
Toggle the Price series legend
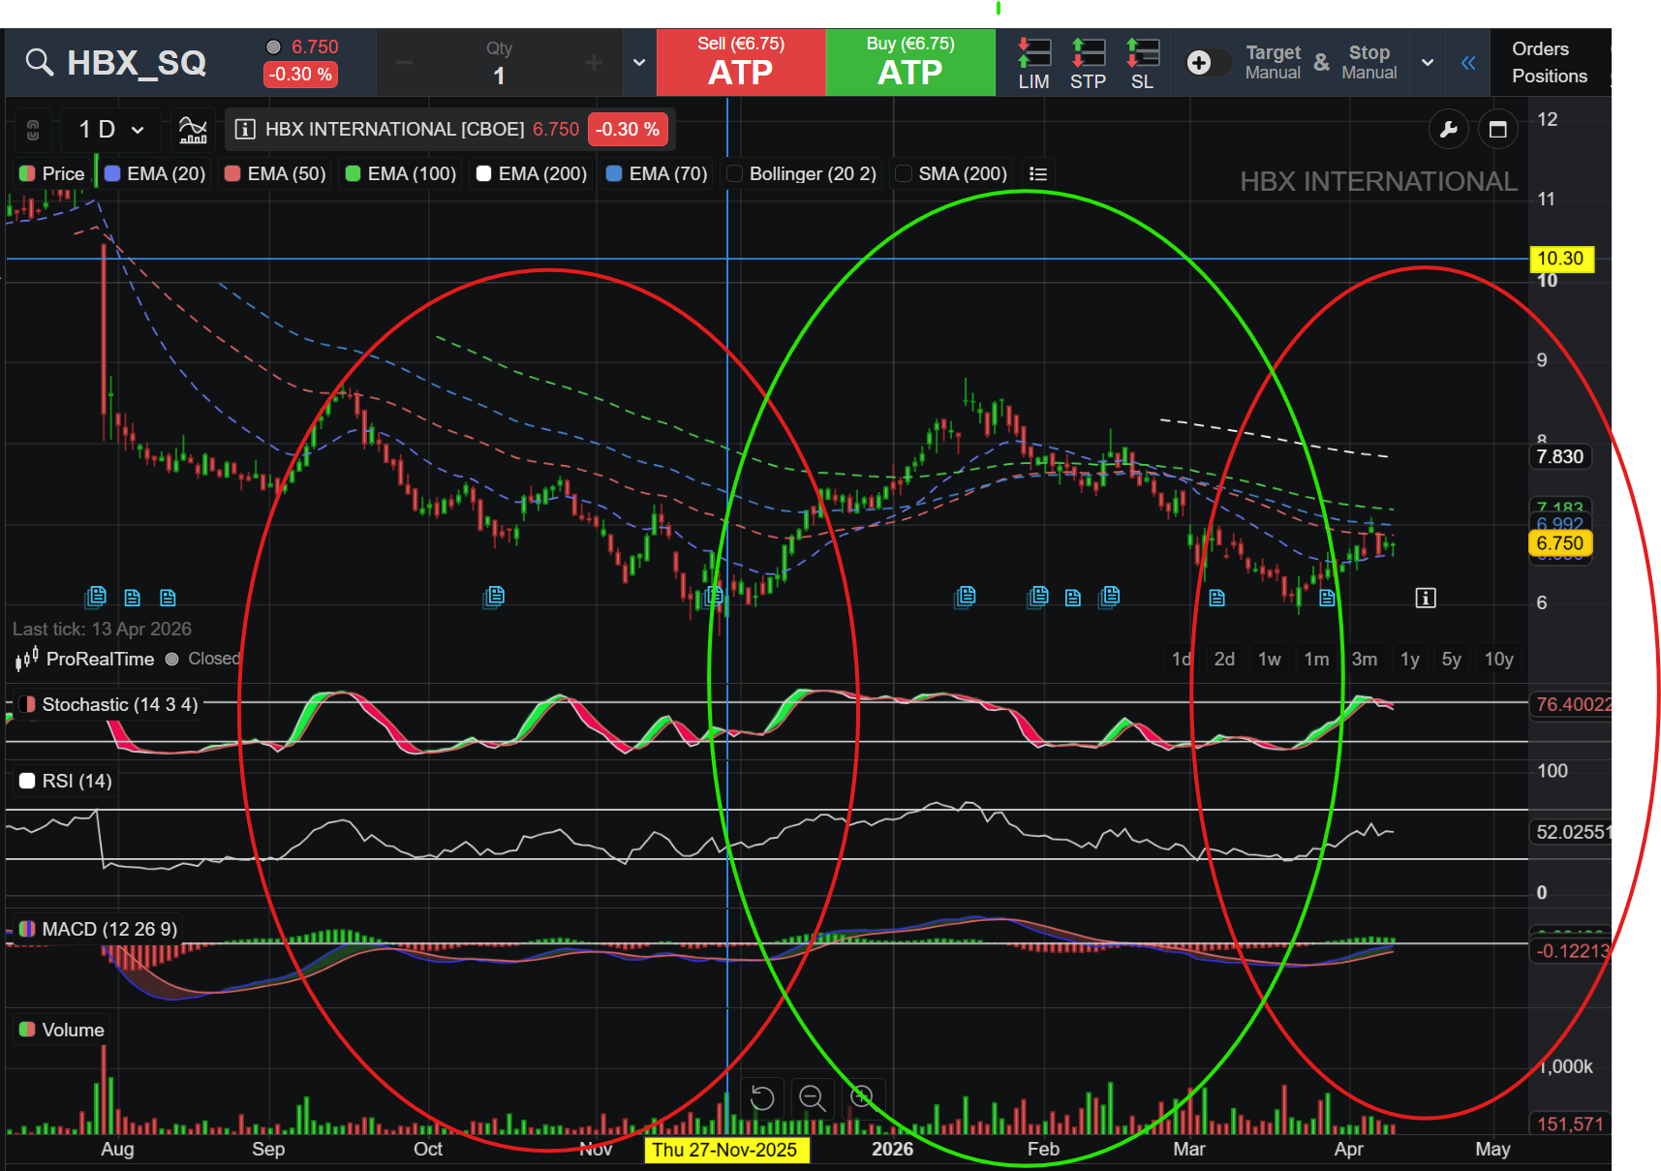point(52,173)
